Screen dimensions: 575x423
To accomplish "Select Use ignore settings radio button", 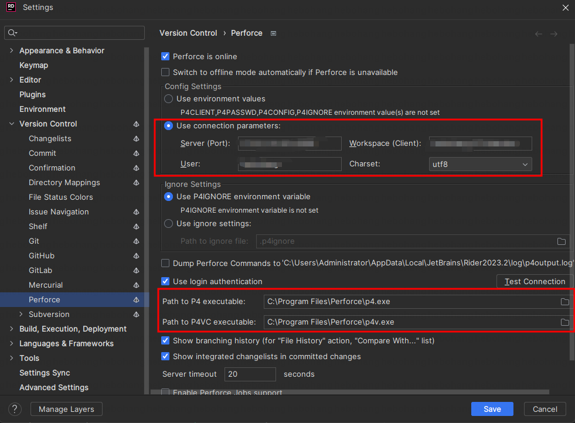I will 168,224.
